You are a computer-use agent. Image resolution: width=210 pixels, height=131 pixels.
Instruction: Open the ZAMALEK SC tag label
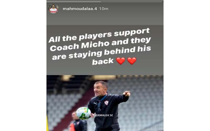(x=104, y=115)
